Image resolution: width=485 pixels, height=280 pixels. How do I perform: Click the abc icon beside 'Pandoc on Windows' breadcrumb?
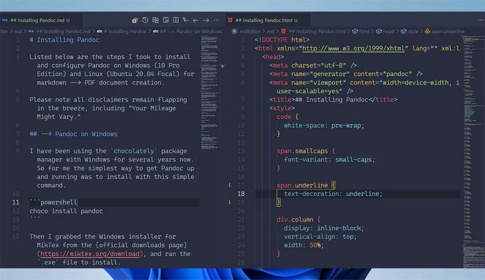[x=156, y=31]
